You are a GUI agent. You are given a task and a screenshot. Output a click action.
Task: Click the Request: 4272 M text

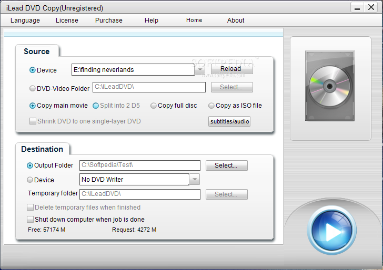134,230
